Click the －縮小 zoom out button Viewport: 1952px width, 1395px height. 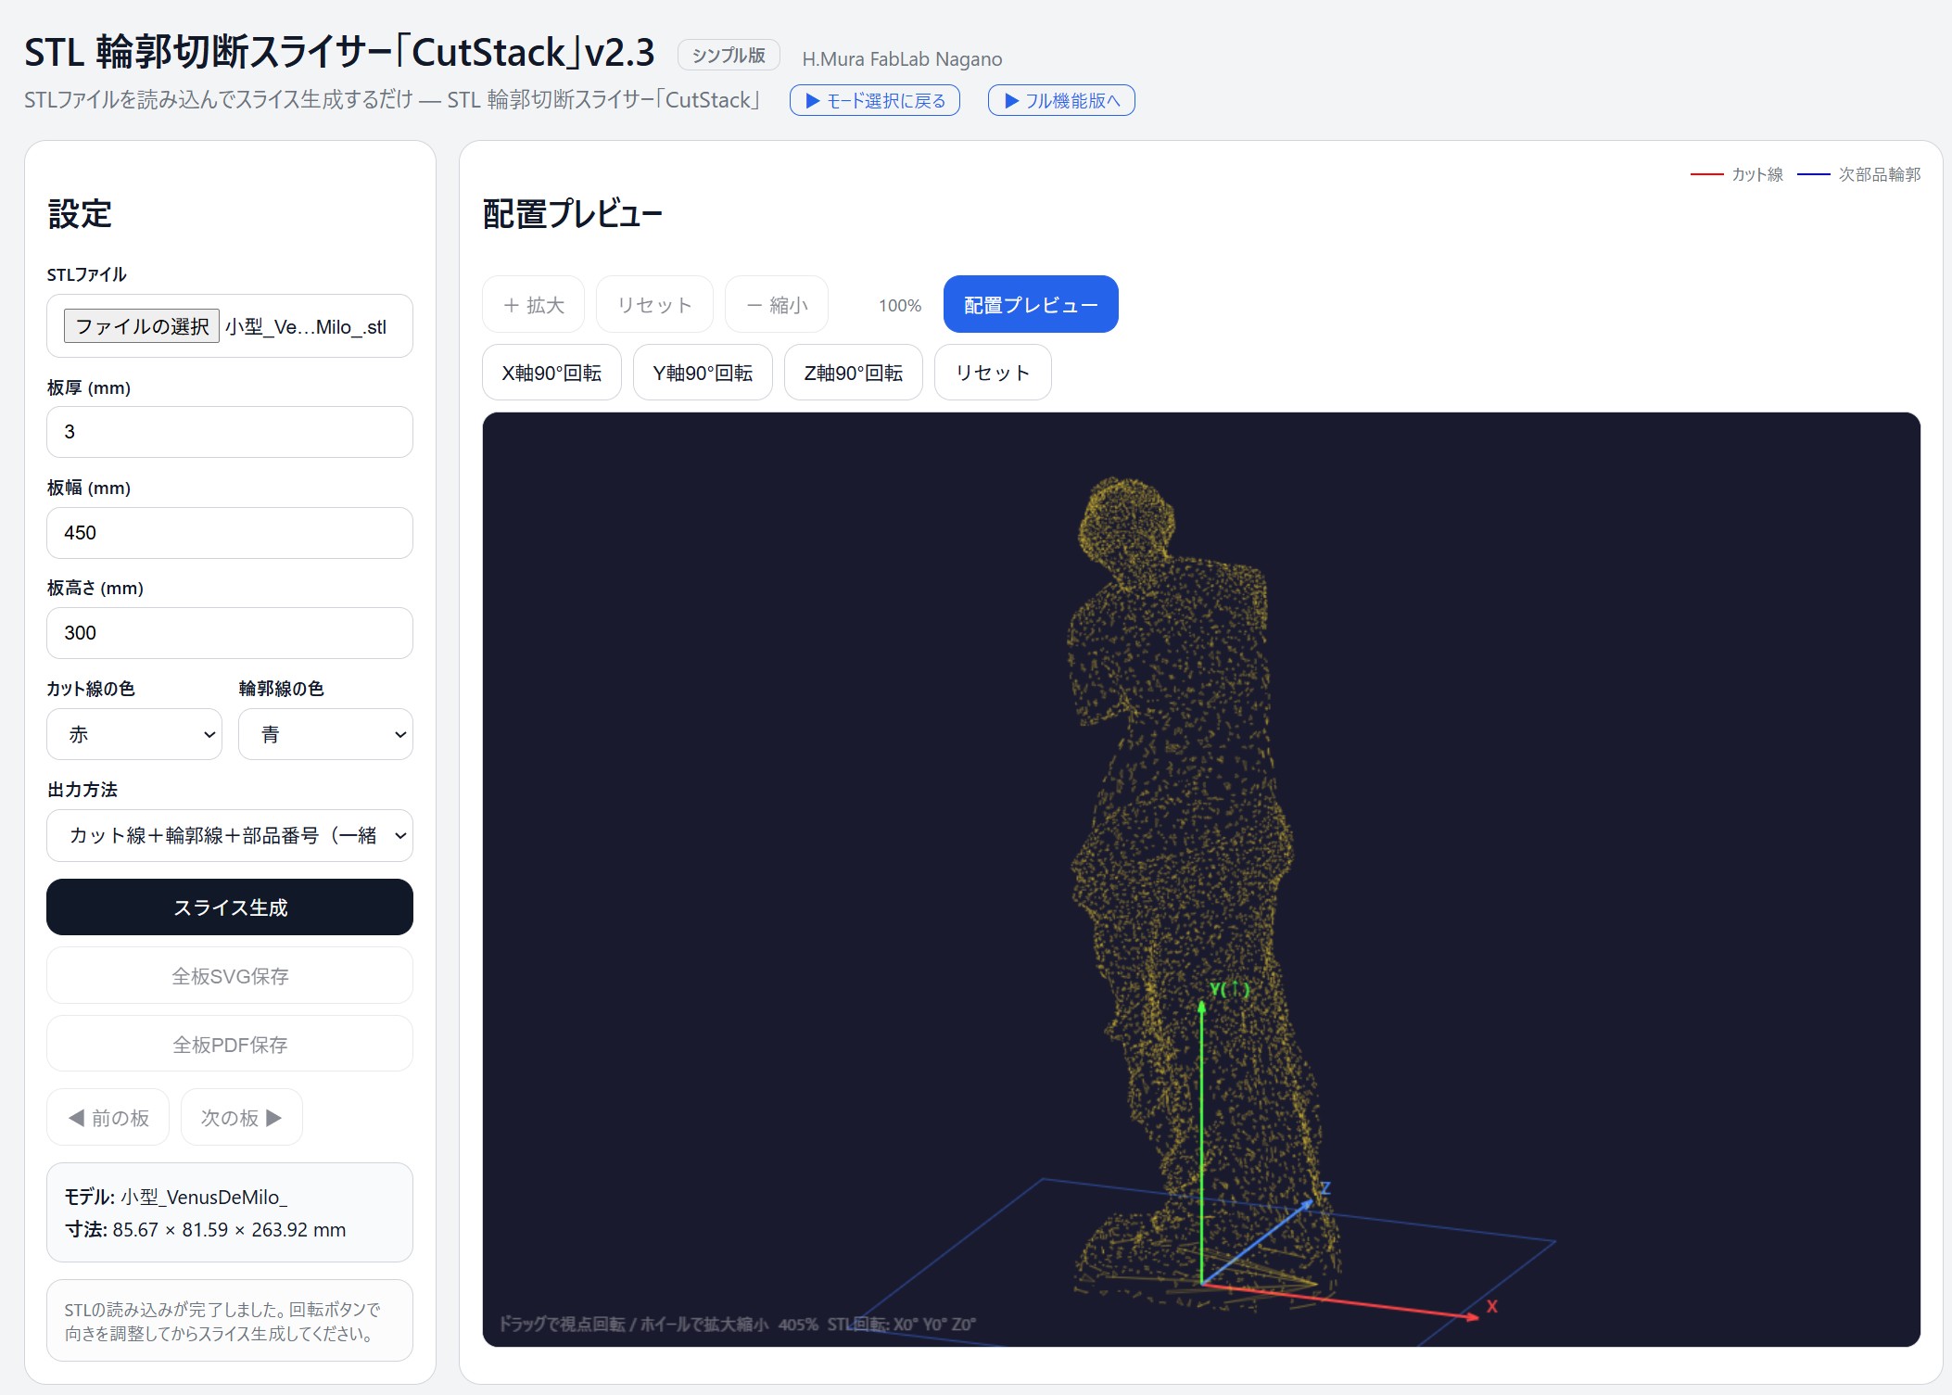point(777,305)
